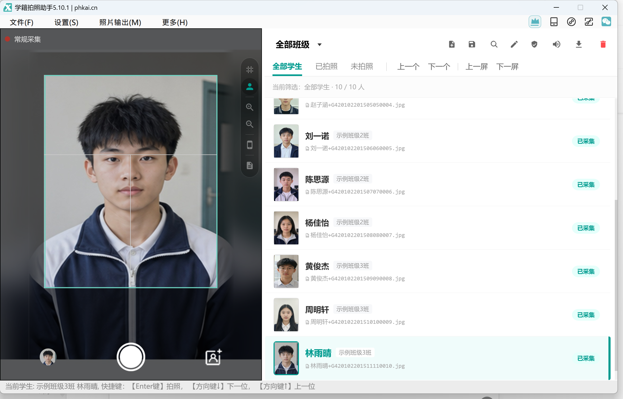
Task: Click the download icon in the list toolbar
Action: (579, 44)
